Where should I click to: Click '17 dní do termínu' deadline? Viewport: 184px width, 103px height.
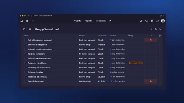coord(118,81)
